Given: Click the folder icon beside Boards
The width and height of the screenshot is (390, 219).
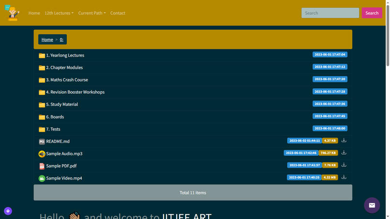Looking at the screenshot, I should click(42, 117).
